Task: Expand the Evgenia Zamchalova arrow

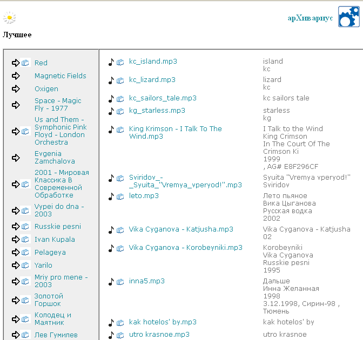Action: click(16, 158)
